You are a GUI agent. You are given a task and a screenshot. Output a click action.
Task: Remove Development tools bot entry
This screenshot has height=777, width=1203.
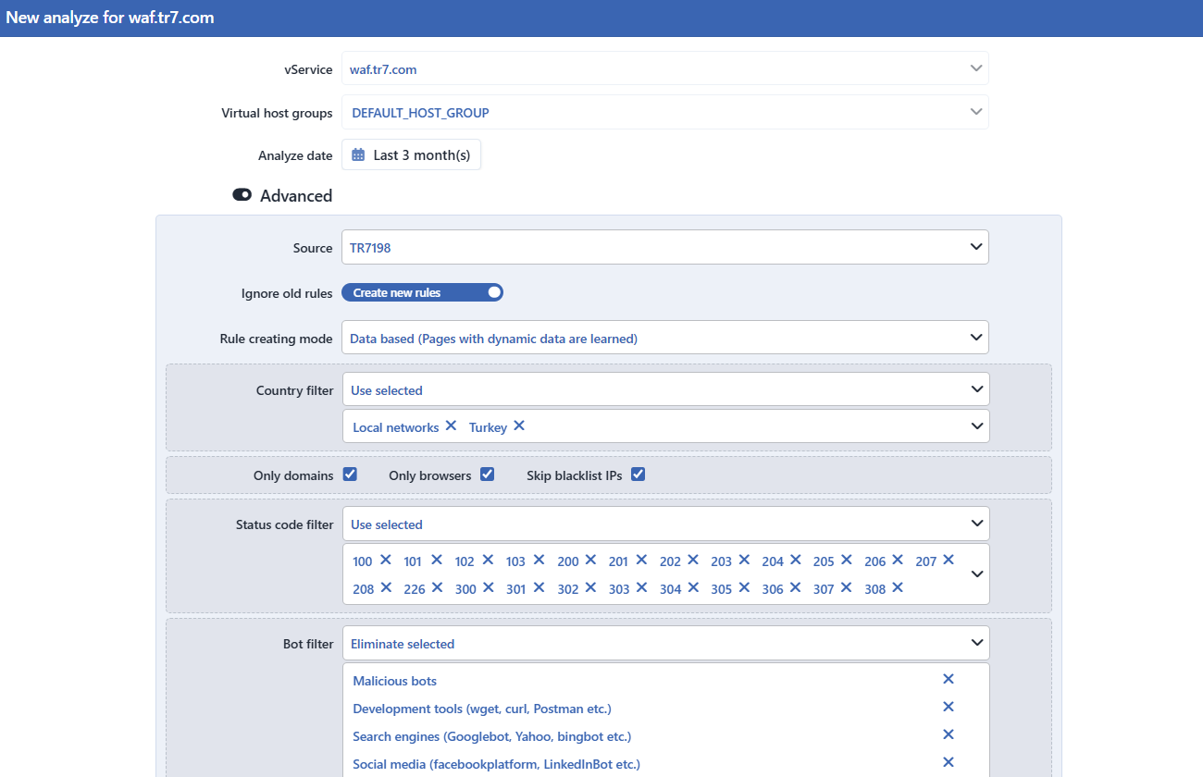[x=949, y=707]
